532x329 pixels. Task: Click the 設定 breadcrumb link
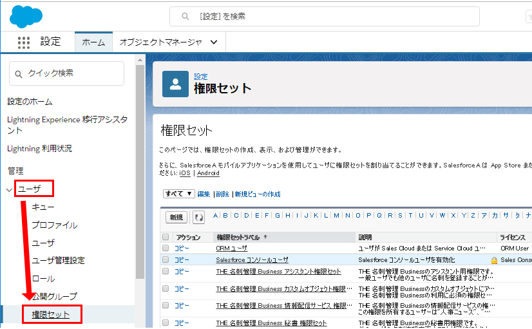(200, 77)
